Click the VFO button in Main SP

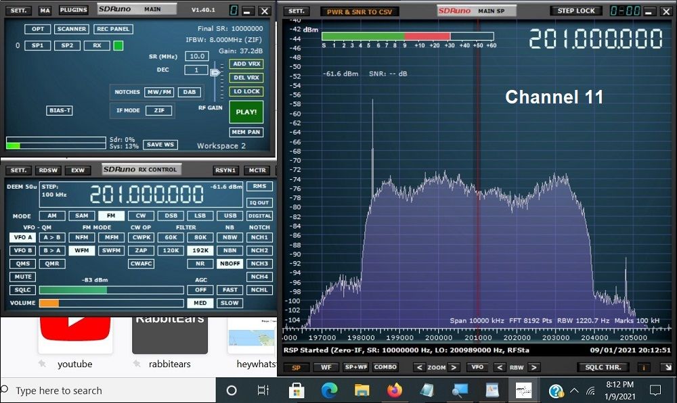(477, 367)
